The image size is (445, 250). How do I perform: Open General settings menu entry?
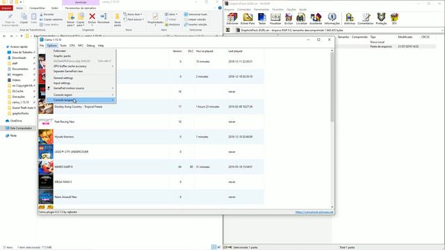81,78
